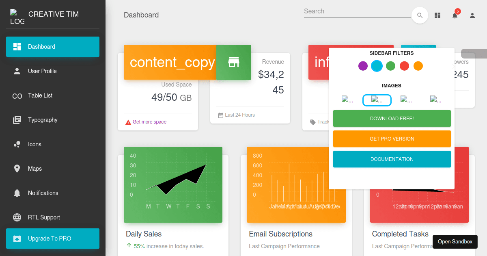Open the DOCUMENTATION link
Viewport: 487px width, 256px height.
click(392, 159)
